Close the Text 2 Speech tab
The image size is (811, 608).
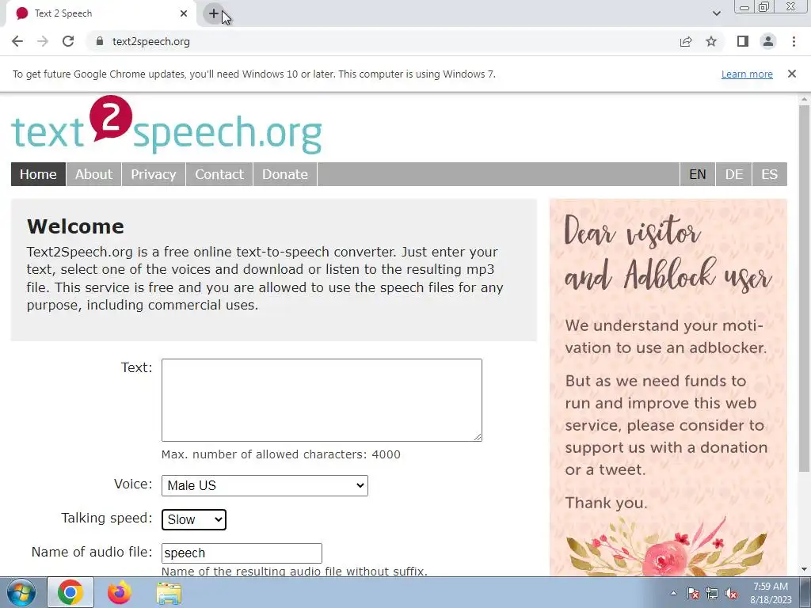click(x=184, y=13)
